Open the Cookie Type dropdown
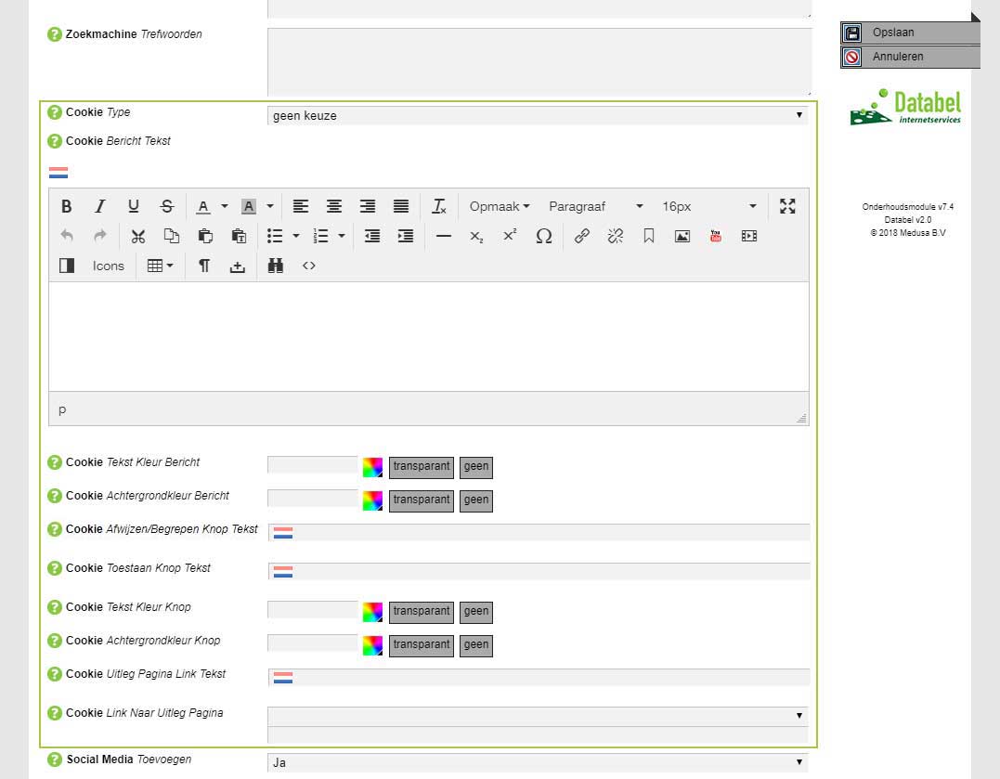This screenshot has height=779, width=1000. tap(537, 116)
